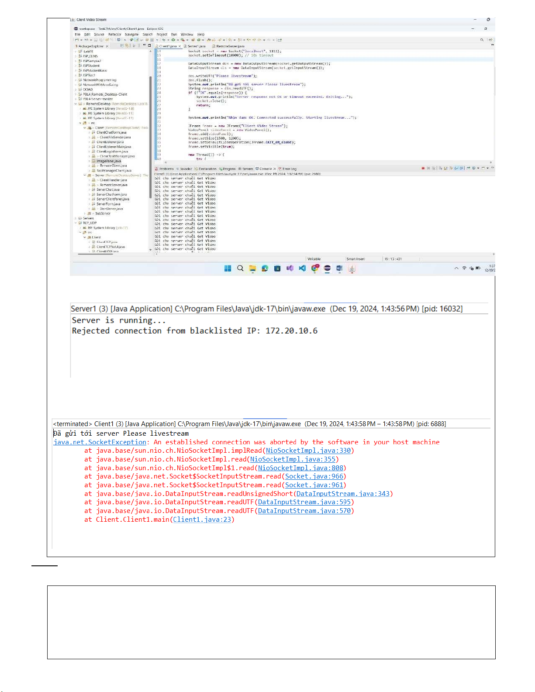
Task: Click the search magnifier icon in Eclipse toolbar
Action: click(x=482, y=40)
